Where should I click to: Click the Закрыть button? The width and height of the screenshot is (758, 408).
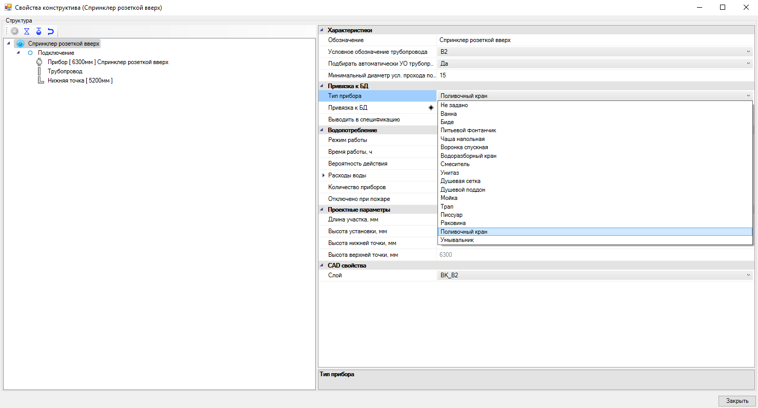(737, 401)
